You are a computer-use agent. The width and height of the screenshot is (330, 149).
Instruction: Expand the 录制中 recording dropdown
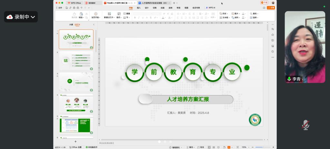coord(33,17)
